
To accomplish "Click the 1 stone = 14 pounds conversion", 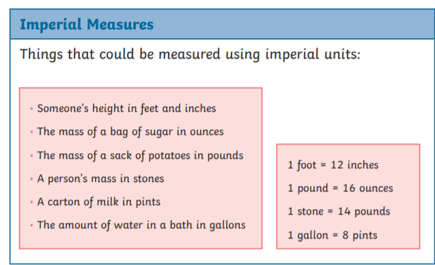I will 339,212.
